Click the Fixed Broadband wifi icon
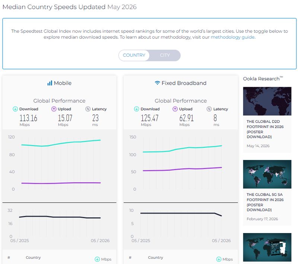The width and height of the screenshot is (298, 264). (157, 83)
